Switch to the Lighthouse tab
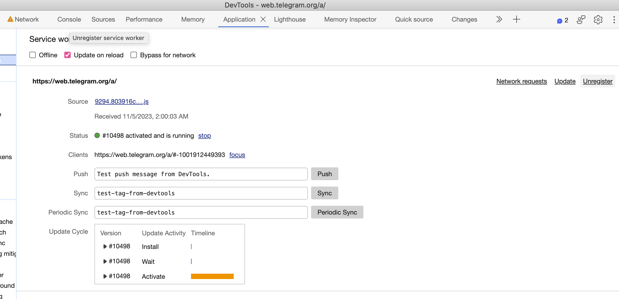The image size is (619, 299). 290,19
